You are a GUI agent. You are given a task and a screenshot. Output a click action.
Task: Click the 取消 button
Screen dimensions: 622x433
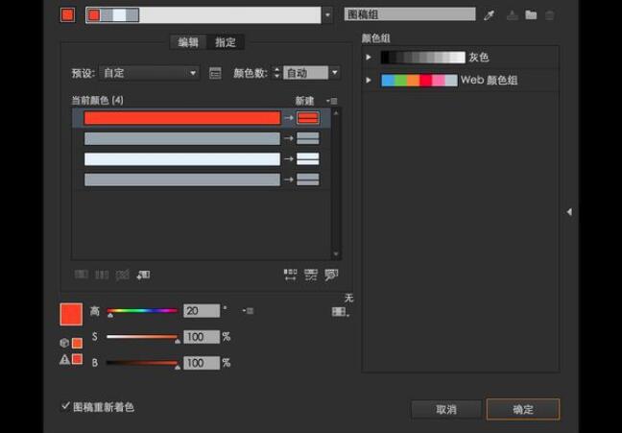click(x=446, y=409)
